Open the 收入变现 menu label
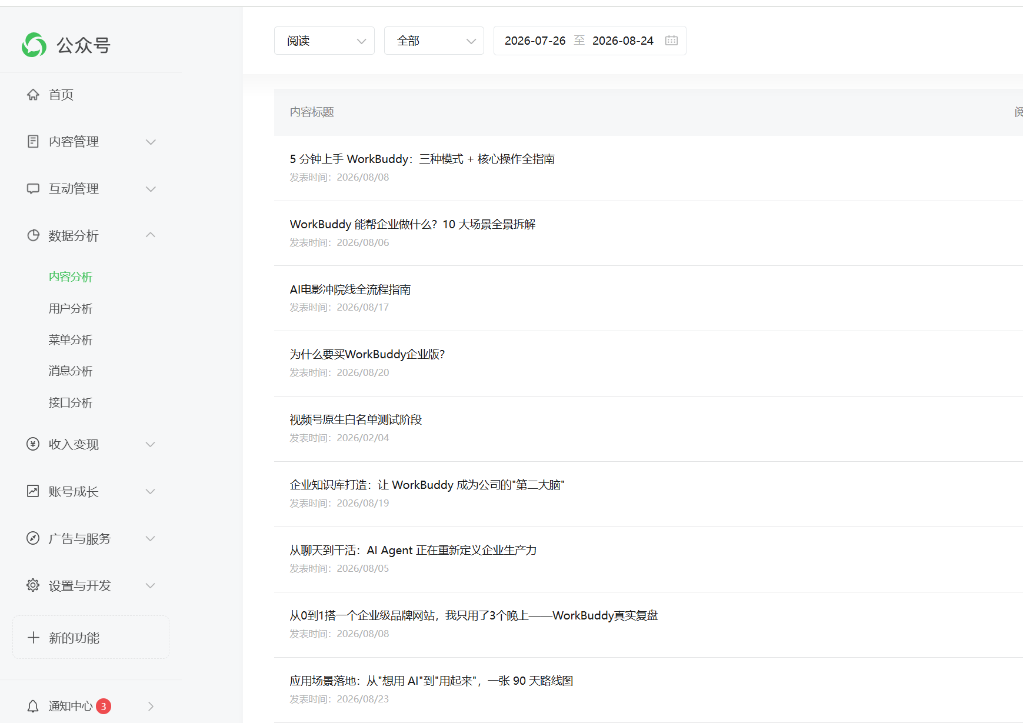 [x=74, y=445]
